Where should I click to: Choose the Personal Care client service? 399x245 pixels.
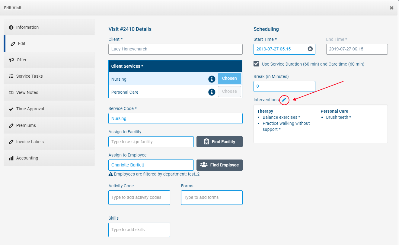click(x=229, y=92)
